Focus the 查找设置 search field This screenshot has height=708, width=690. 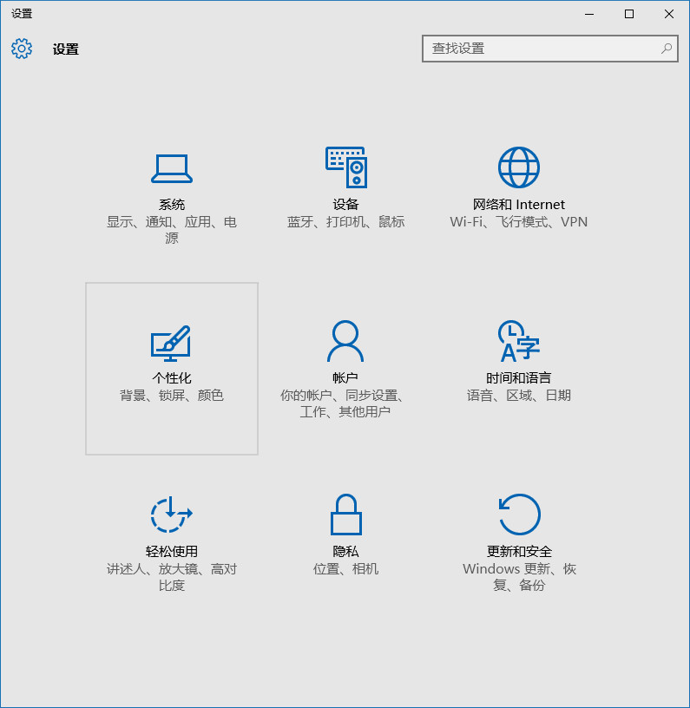(x=542, y=49)
